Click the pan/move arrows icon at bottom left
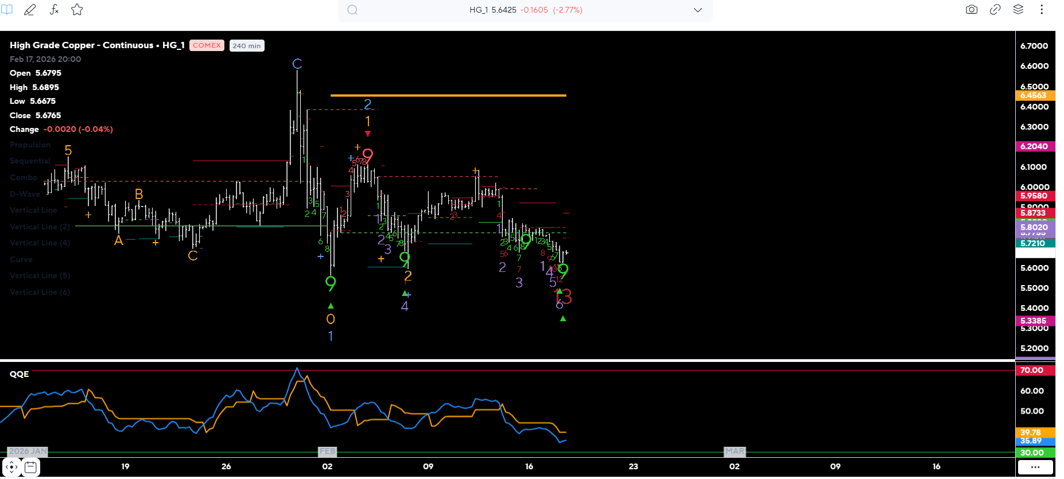 pyautogui.click(x=11, y=467)
